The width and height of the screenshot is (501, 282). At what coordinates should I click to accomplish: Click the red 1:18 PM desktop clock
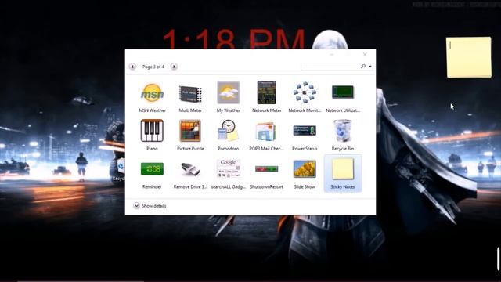point(234,38)
